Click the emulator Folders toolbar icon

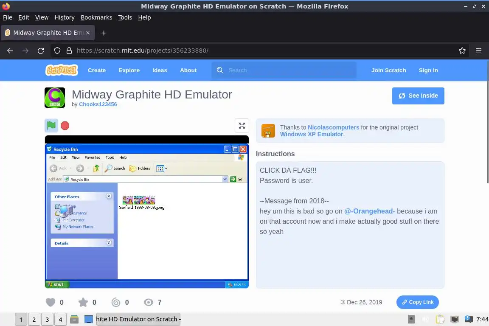[x=140, y=169]
